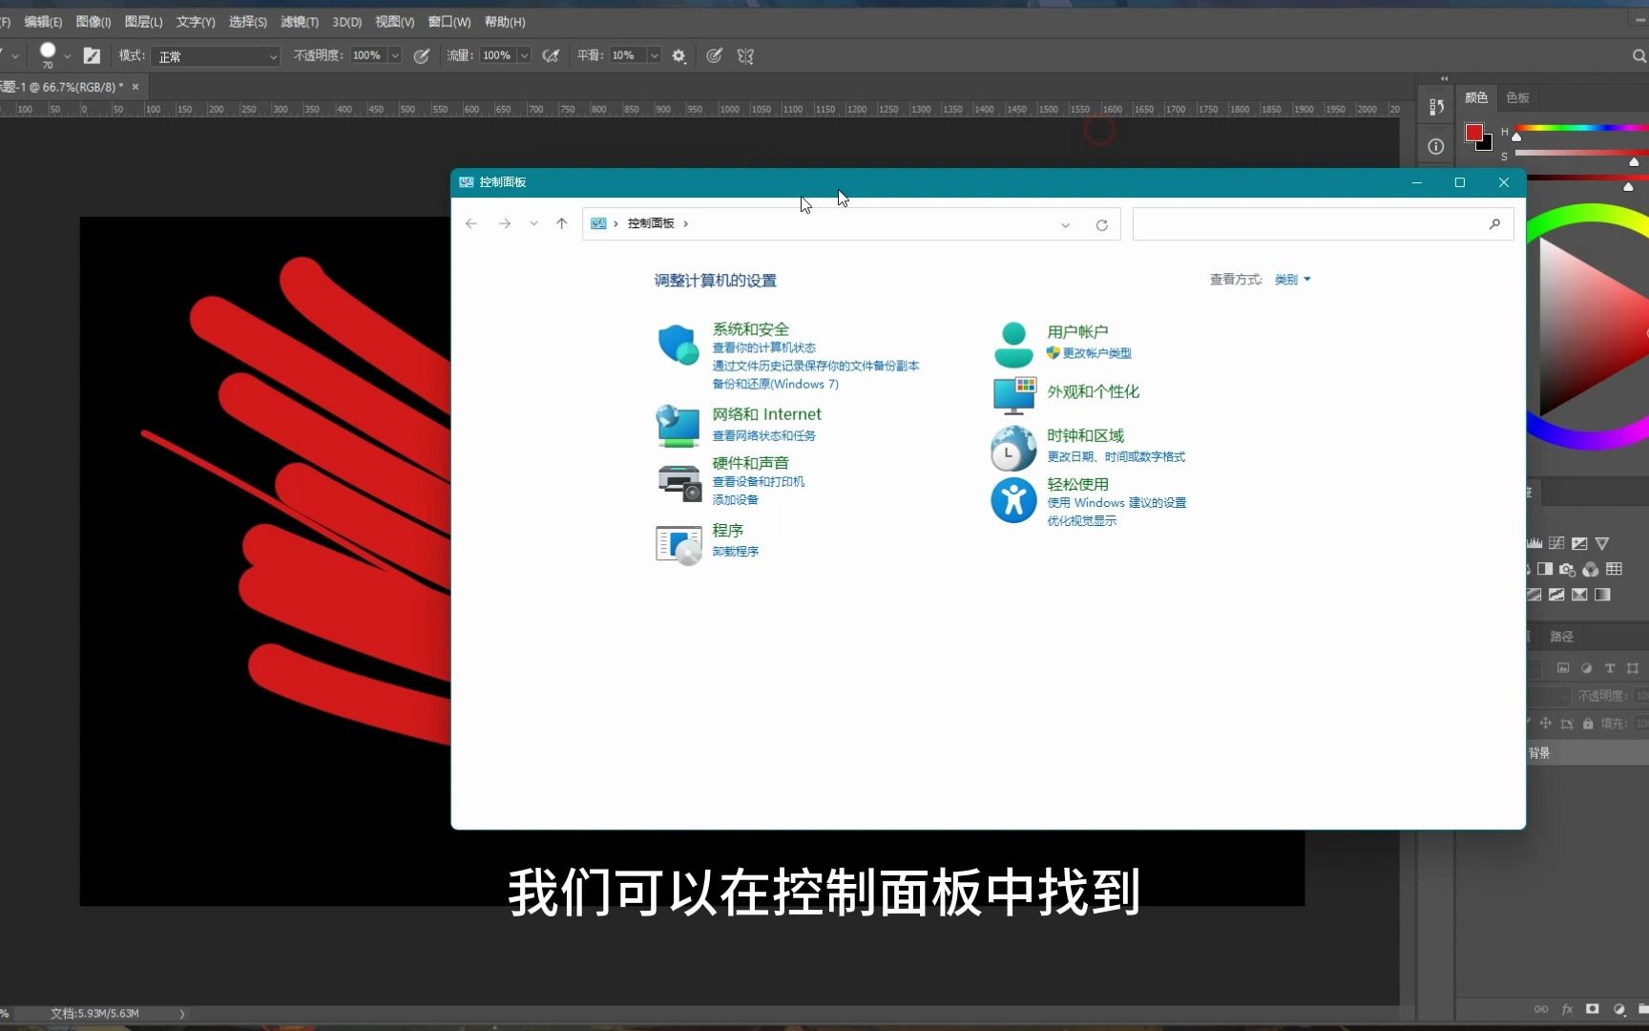This screenshot has height=1031, width=1649.
Task: Select the Photo Filter adjustment icon
Action: (1566, 570)
